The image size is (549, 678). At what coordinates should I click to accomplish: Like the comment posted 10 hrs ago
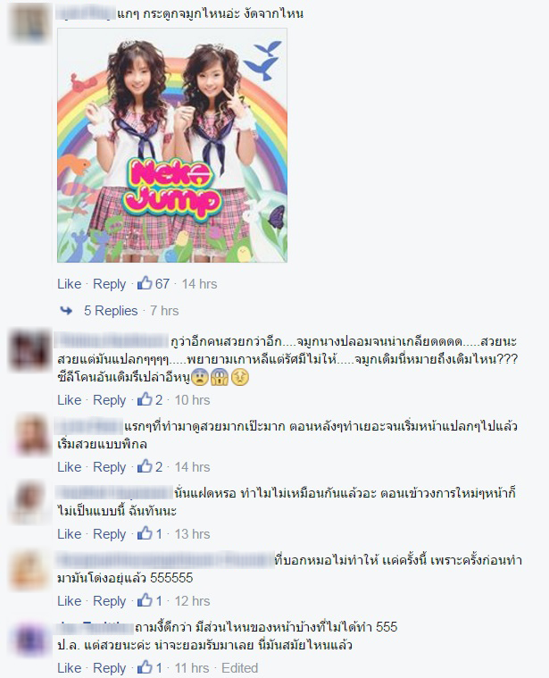coord(70,399)
